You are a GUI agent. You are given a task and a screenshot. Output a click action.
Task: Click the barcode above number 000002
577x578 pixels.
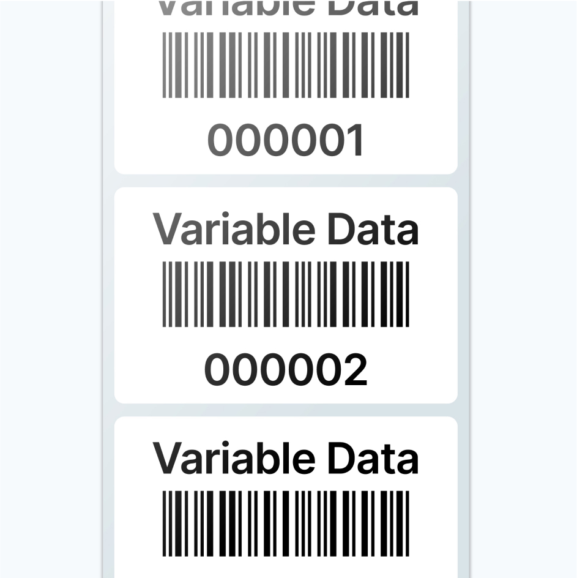tap(286, 294)
